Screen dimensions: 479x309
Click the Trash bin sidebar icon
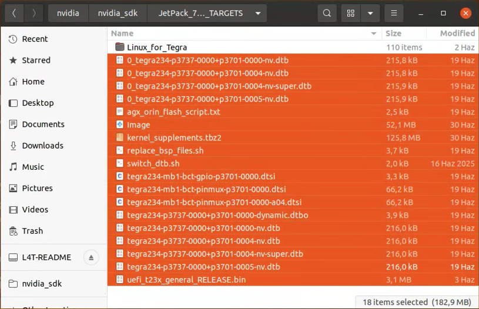[x=13, y=231]
